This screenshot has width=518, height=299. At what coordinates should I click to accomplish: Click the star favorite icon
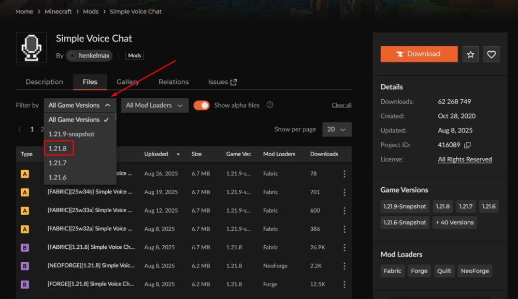(x=470, y=54)
